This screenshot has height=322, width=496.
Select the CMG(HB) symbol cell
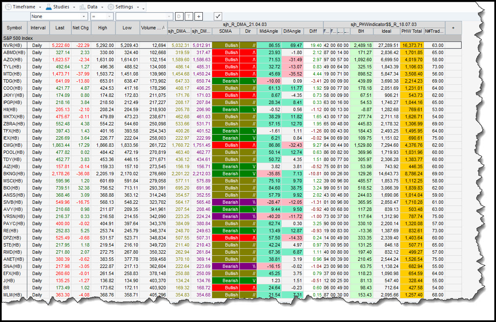[15, 145]
